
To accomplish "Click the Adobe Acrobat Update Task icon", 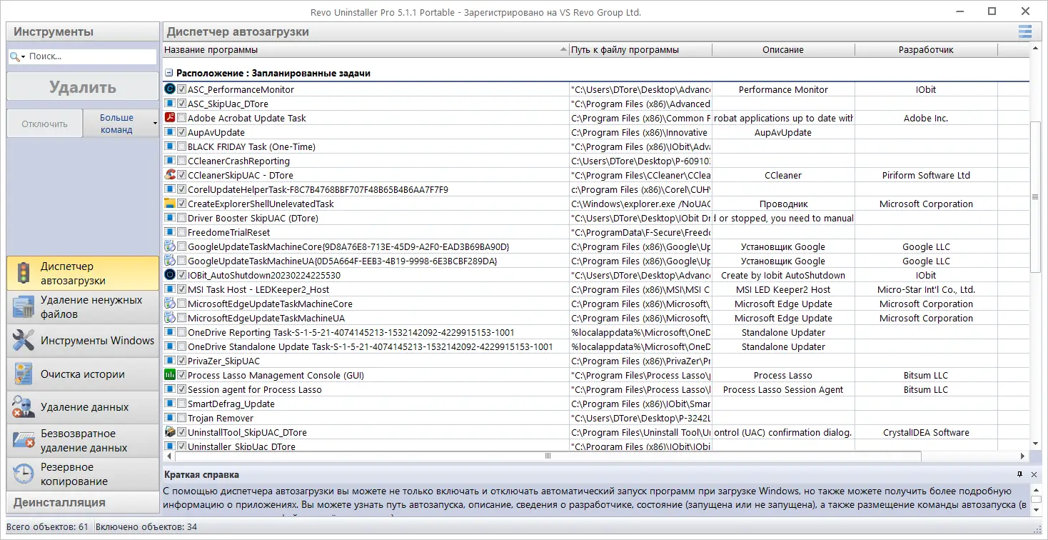I will tap(170, 118).
